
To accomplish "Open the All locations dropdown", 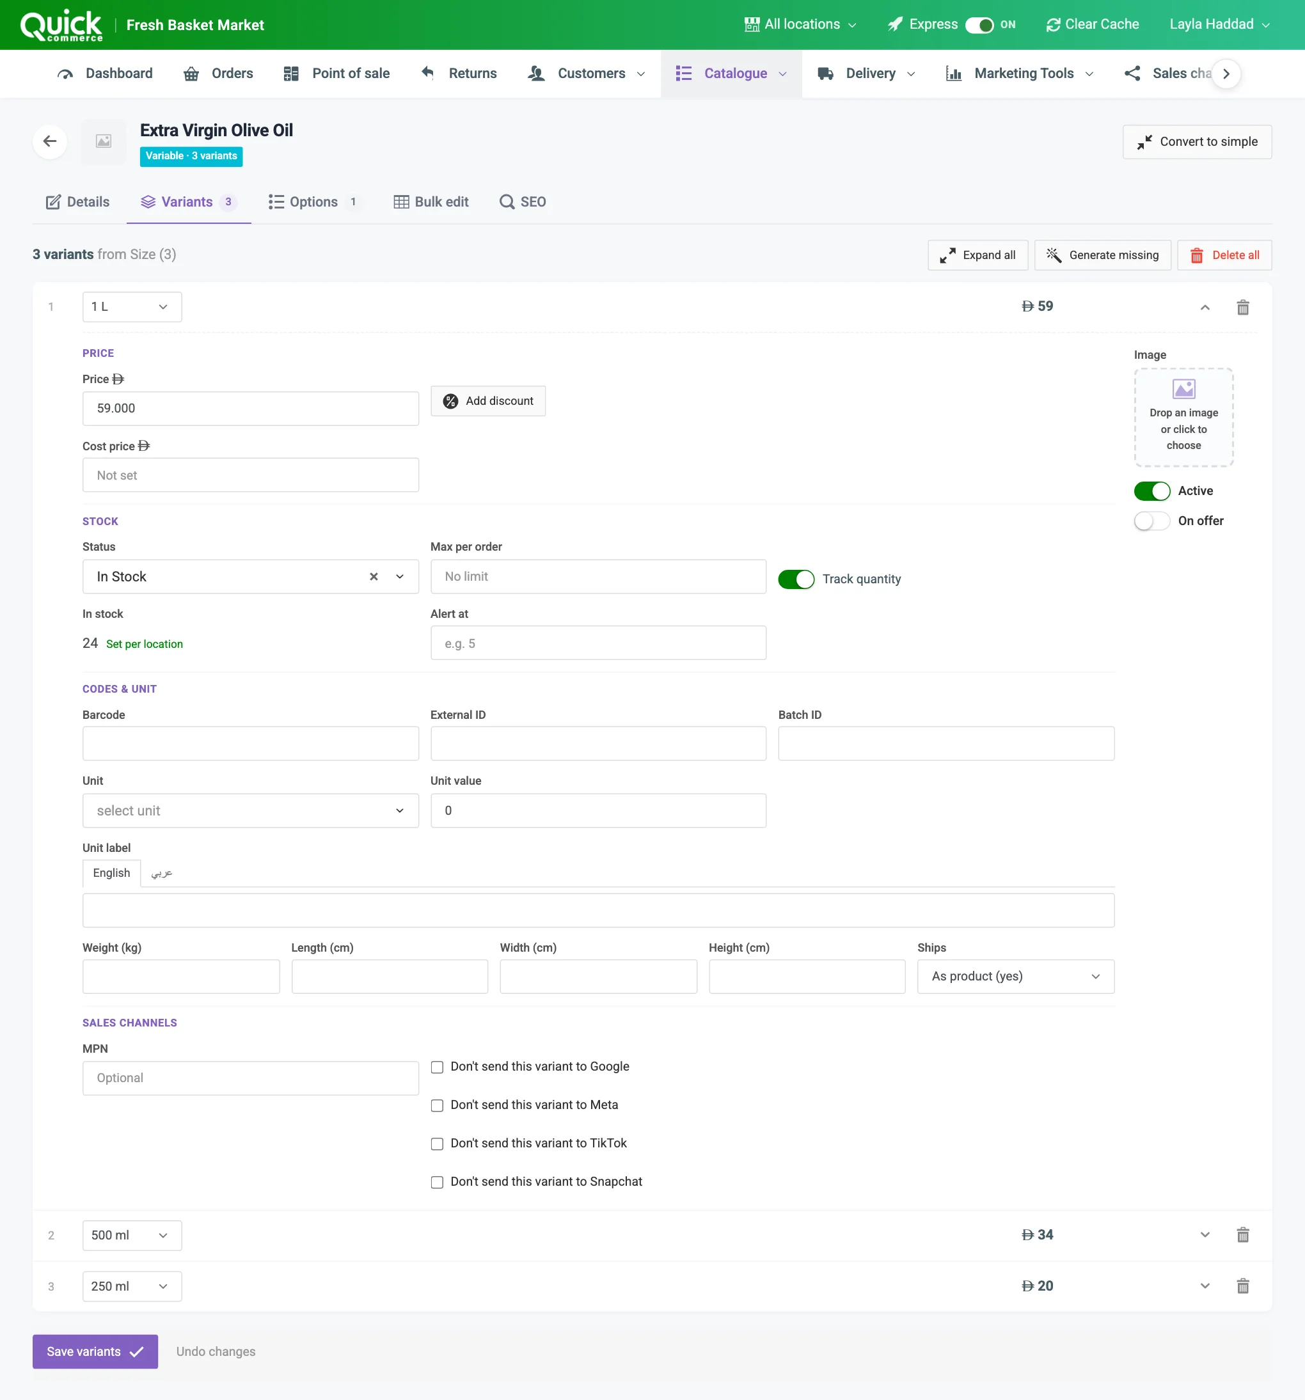I will pyautogui.click(x=801, y=25).
